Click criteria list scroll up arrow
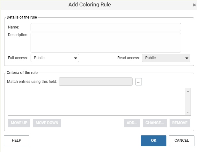 click(x=188, y=91)
